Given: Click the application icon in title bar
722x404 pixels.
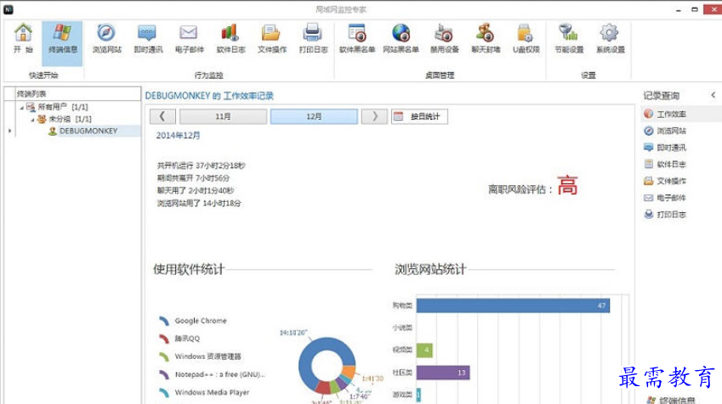Looking at the screenshot, I should tap(9, 9).
